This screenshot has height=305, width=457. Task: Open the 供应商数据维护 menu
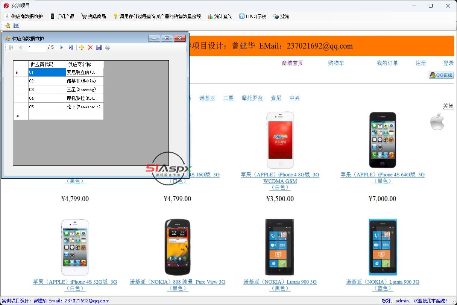click(x=24, y=17)
